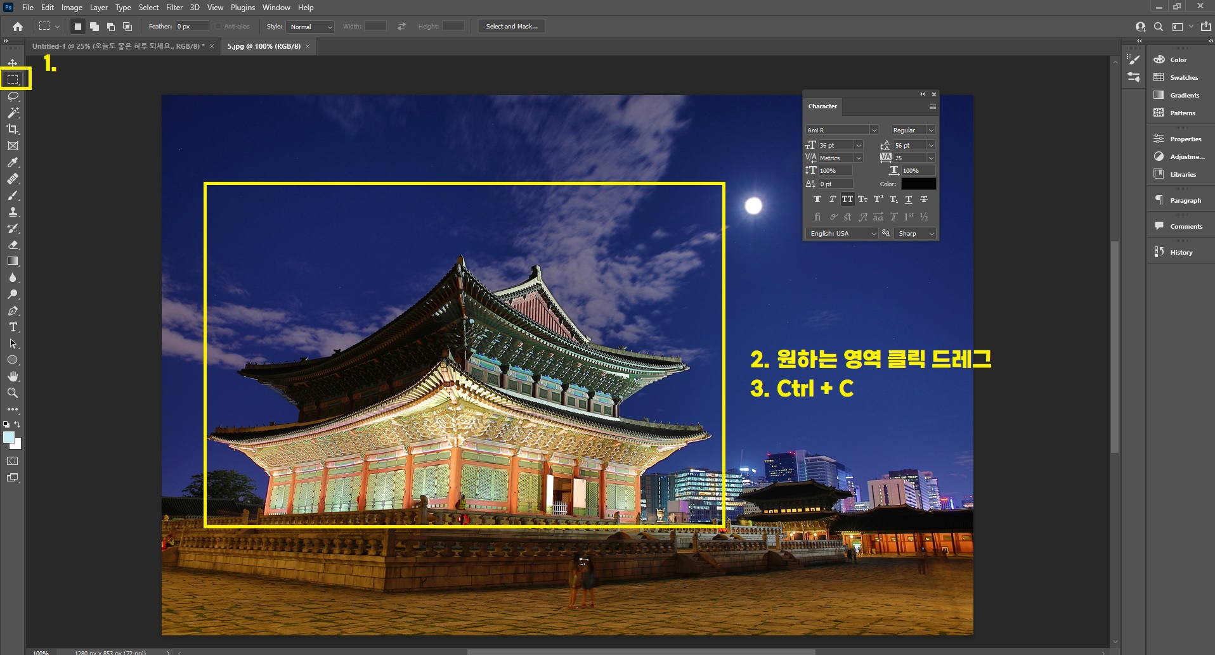Click the Select and Mask button
Screen dimensions: 1215x655
point(512,26)
